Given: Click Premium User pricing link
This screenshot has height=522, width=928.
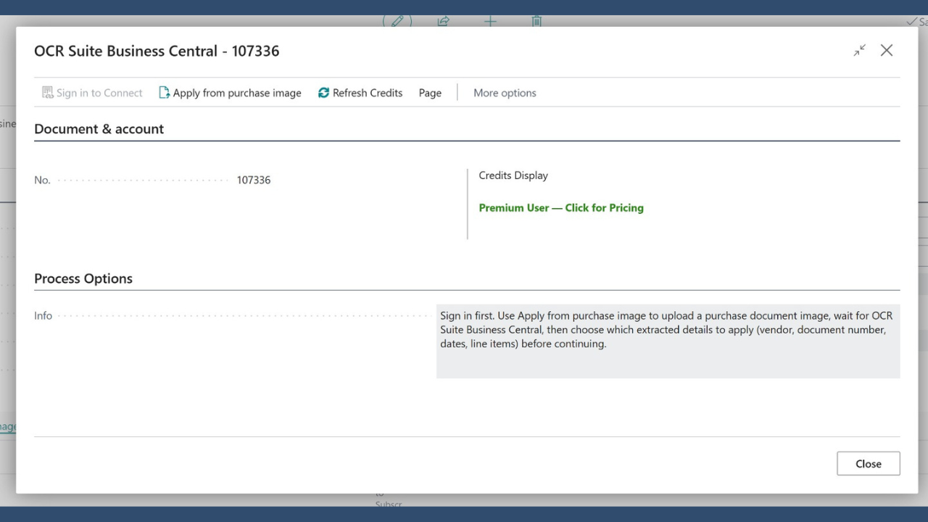Looking at the screenshot, I should point(561,208).
